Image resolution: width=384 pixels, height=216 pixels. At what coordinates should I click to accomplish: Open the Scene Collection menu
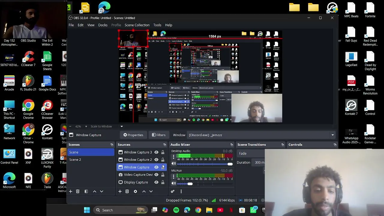[137, 25]
